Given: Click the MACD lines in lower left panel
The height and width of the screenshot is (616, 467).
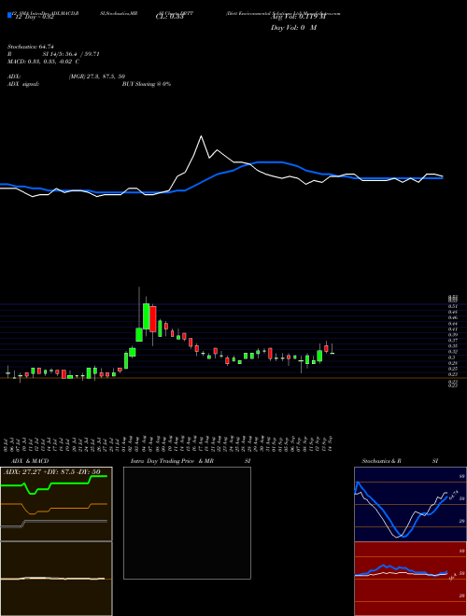Looking at the screenshot, I should point(52,579).
